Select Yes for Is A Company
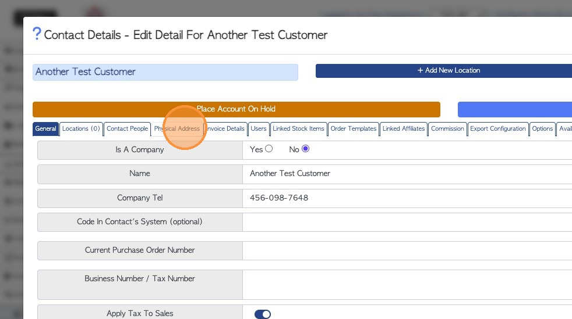This screenshot has height=319, width=572. pyautogui.click(x=269, y=149)
